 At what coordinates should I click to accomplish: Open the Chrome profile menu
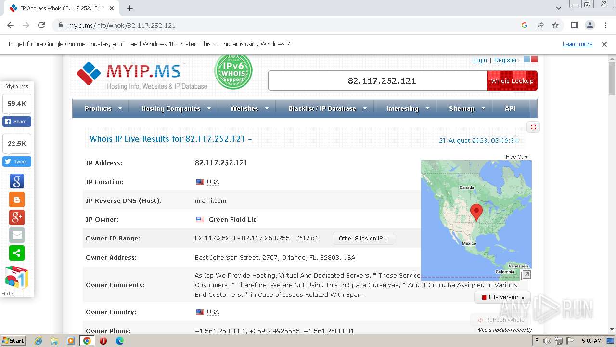point(590,26)
